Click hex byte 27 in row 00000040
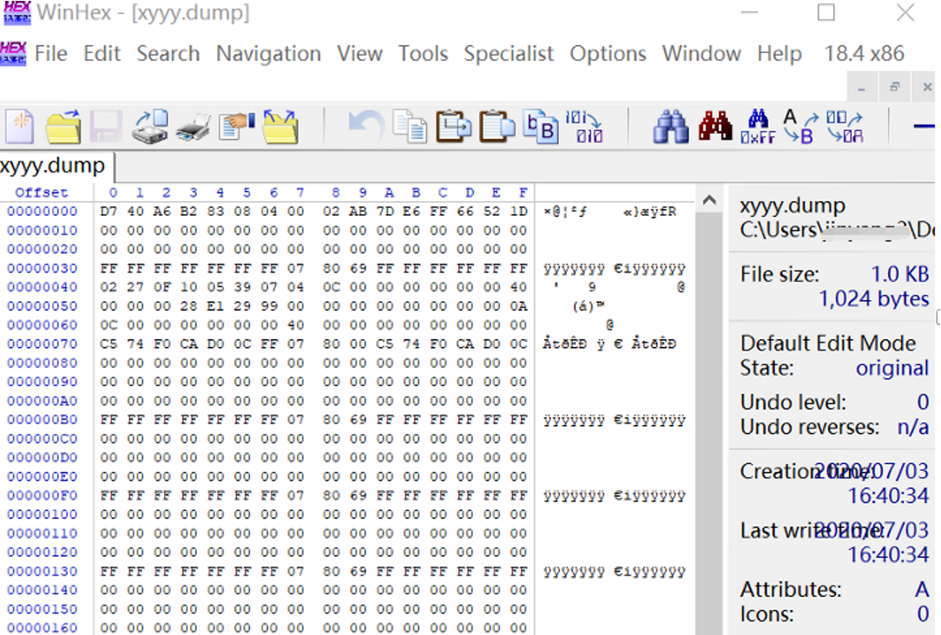The height and width of the screenshot is (635, 941). tap(135, 287)
